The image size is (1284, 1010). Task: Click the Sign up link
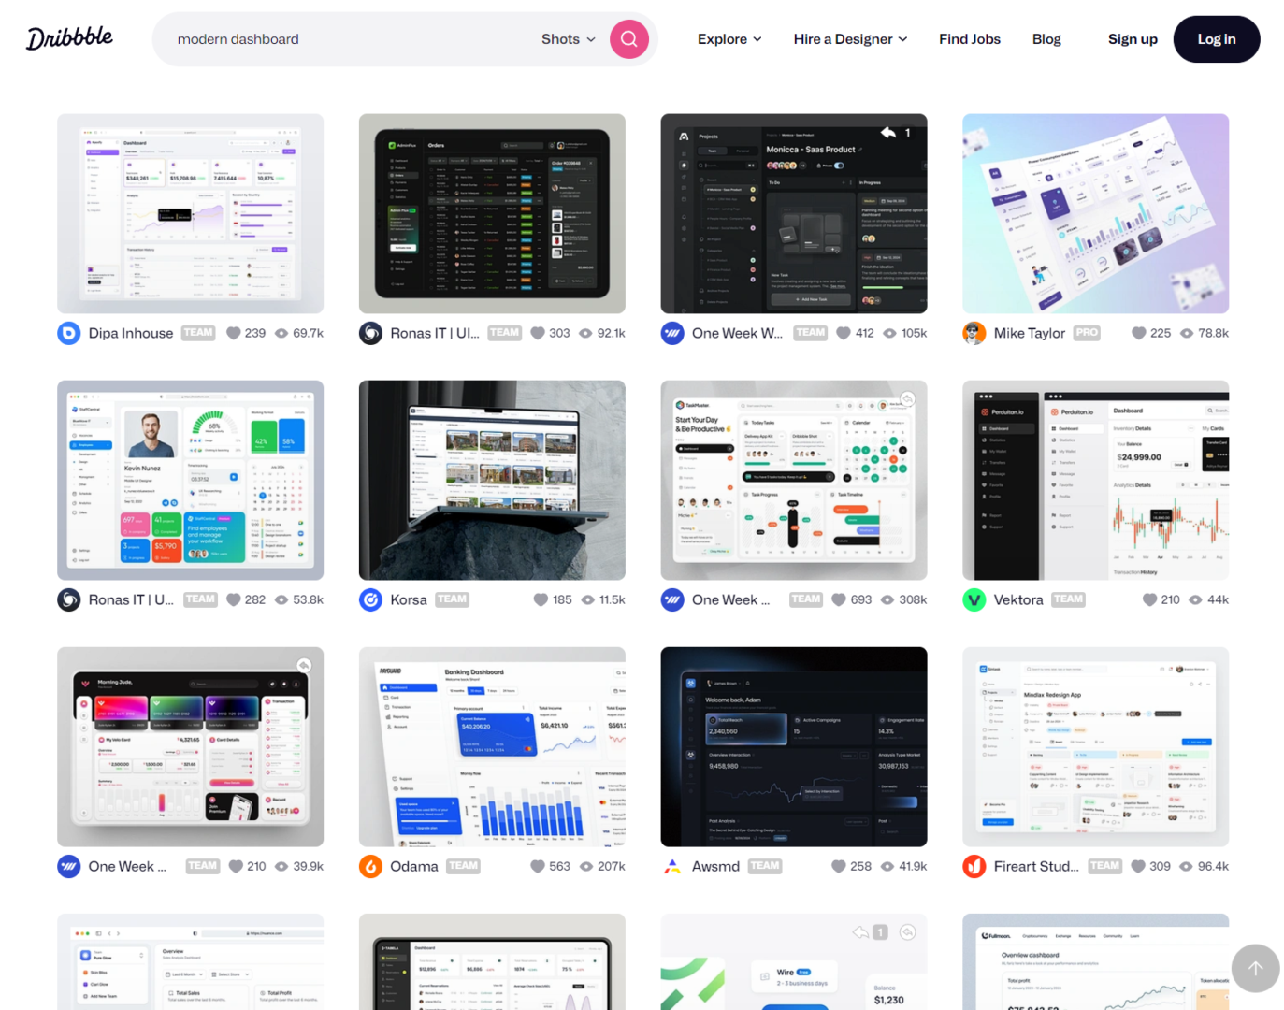click(1133, 39)
